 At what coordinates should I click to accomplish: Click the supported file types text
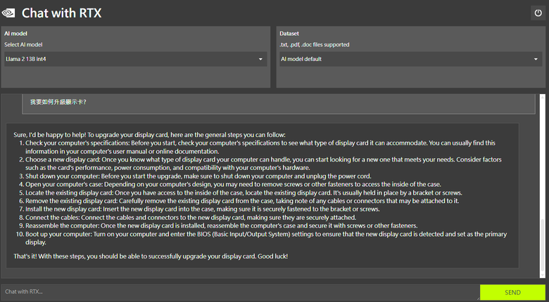pos(314,45)
